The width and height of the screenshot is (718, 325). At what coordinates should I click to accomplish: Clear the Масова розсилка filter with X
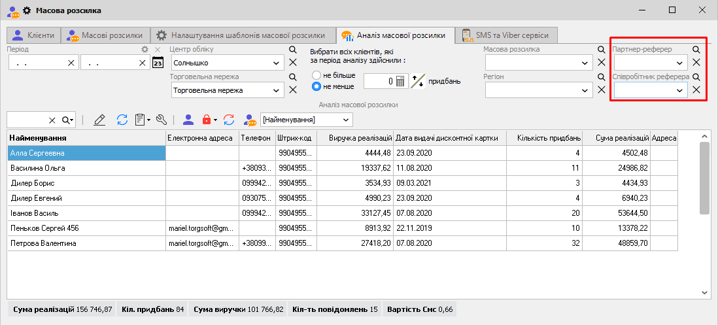point(602,63)
